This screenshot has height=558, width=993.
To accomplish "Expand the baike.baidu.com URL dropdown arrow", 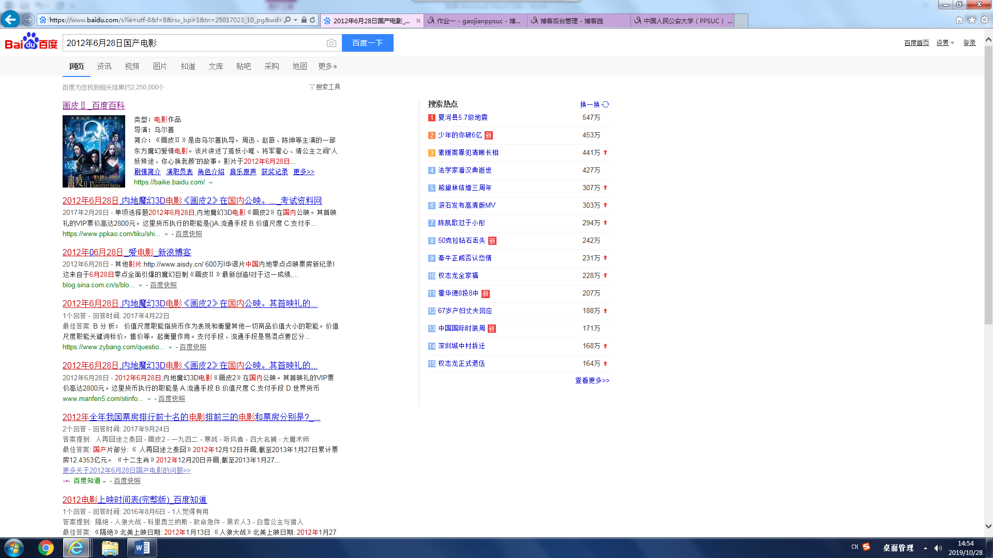I will point(211,183).
